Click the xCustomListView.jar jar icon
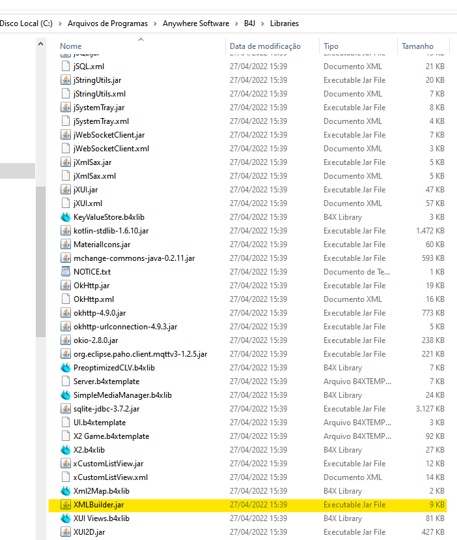The height and width of the screenshot is (540, 457). (x=65, y=464)
